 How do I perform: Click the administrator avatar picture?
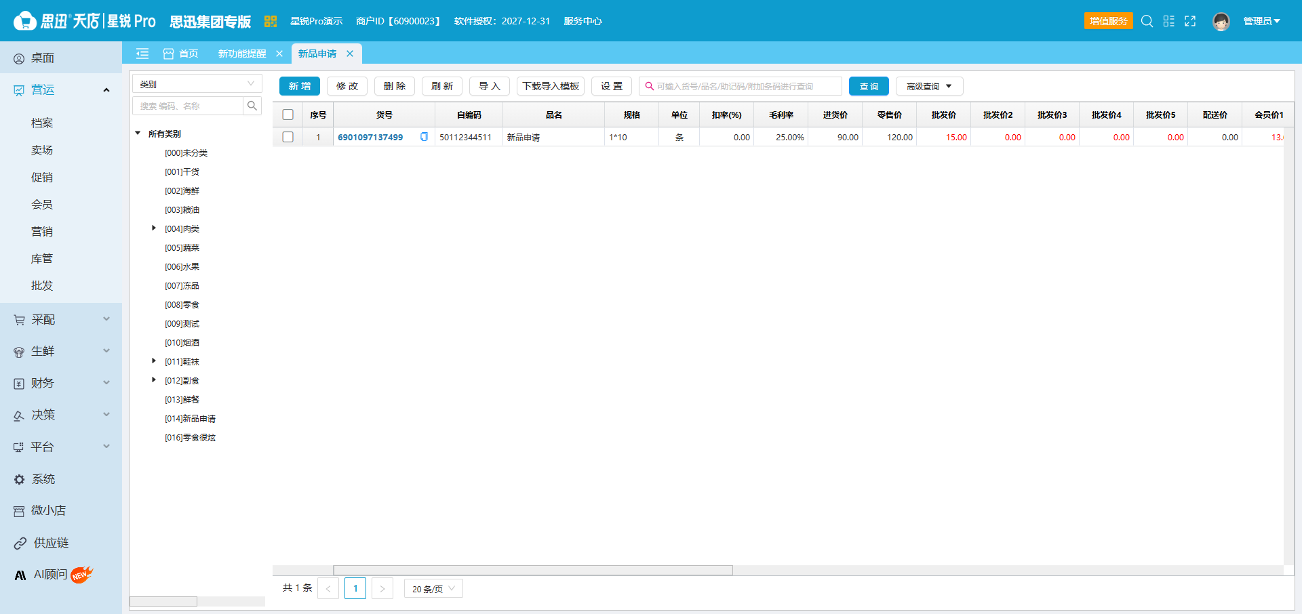(x=1221, y=22)
